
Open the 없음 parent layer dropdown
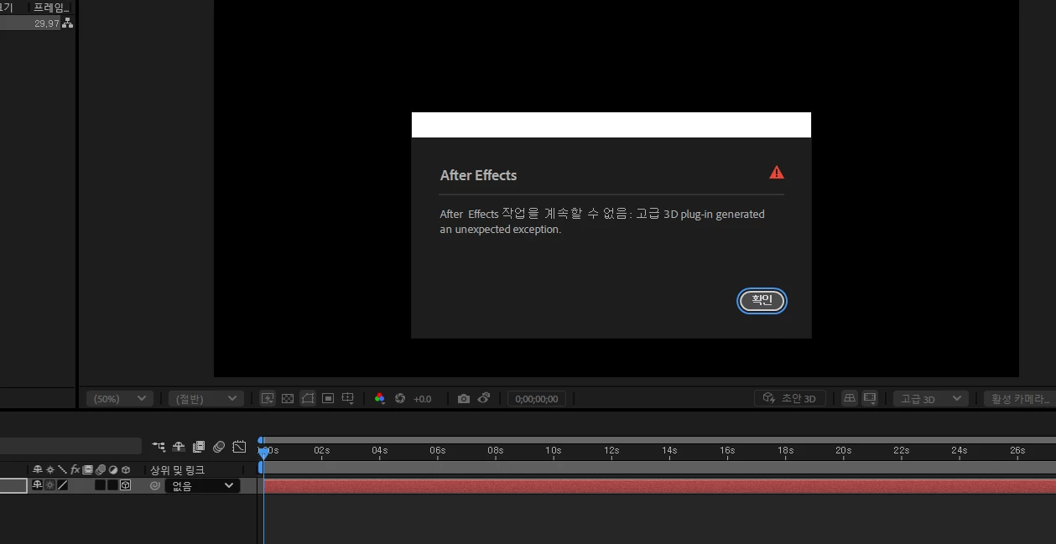[202, 485]
